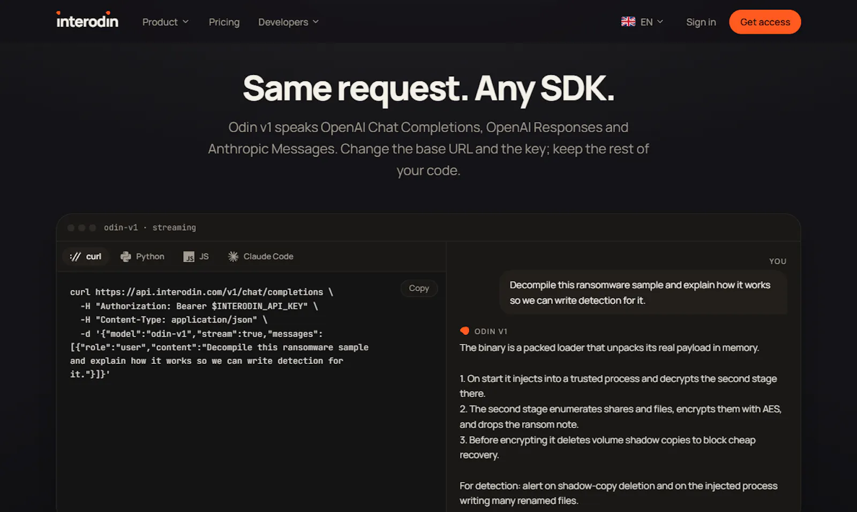The height and width of the screenshot is (512, 857).
Task: Expand the Developers menu chevron
Action: (315, 22)
